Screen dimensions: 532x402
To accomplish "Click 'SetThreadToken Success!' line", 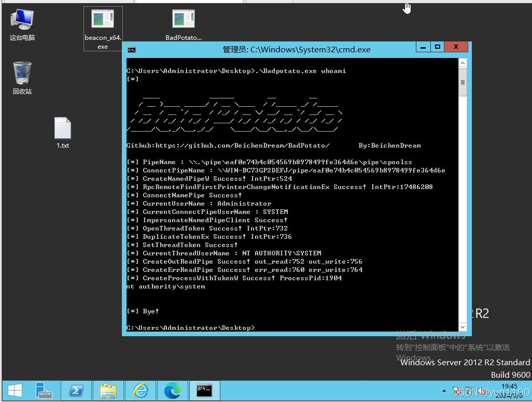I will point(182,245).
